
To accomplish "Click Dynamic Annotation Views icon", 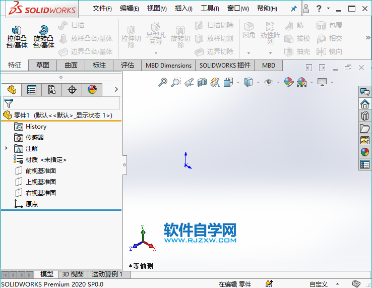I will (215, 82).
